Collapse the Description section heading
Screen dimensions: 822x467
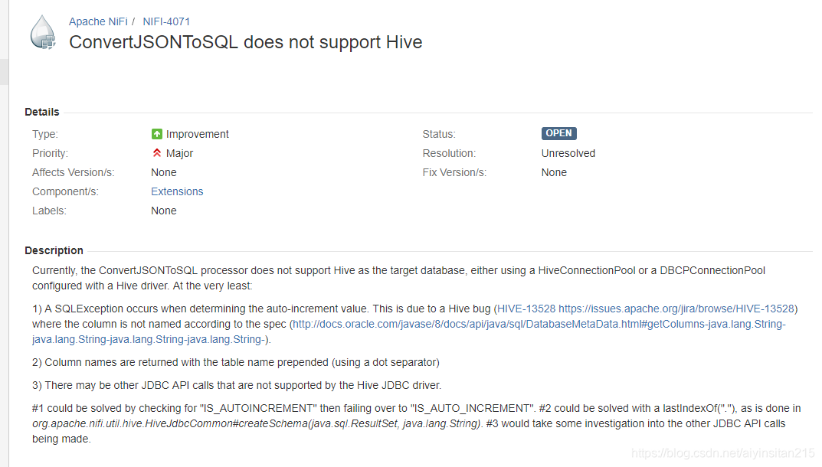(54, 250)
